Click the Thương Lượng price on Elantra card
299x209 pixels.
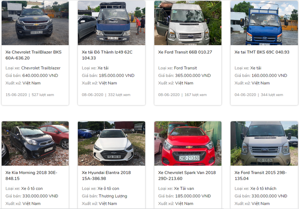click(x=113, y=196)
